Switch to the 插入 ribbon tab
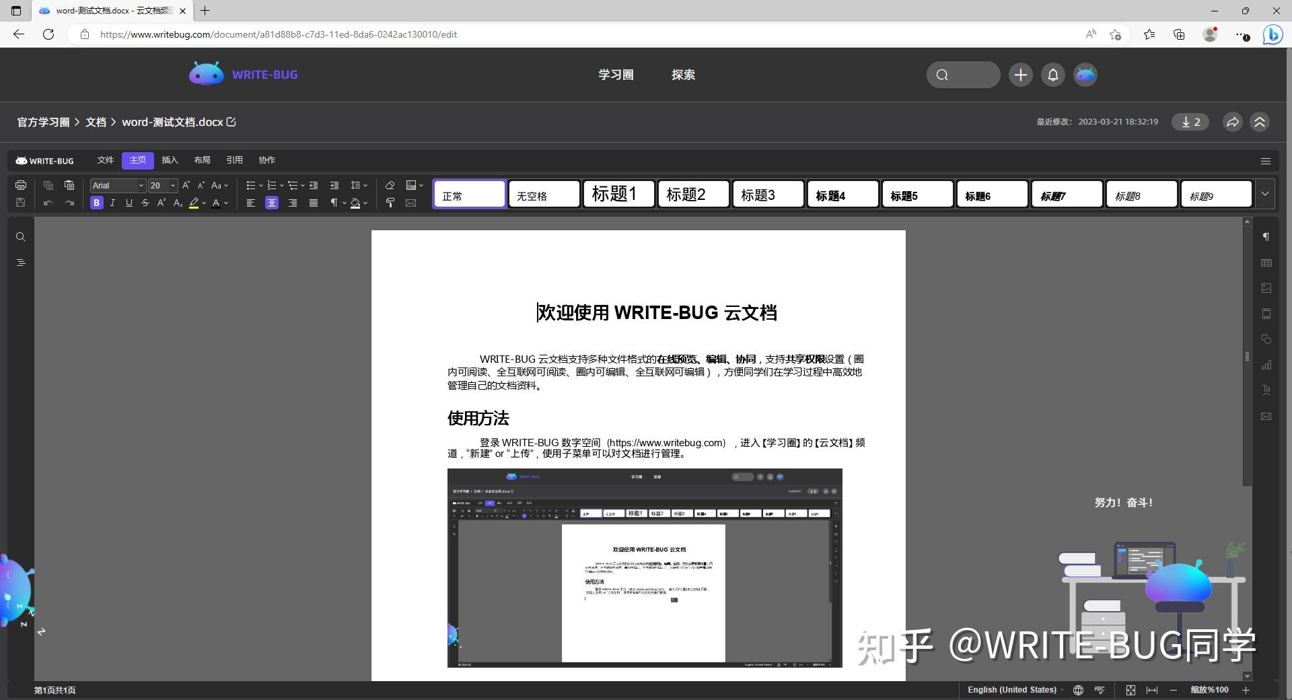This screenshot has width=1292, height=700. click(170, 160)
